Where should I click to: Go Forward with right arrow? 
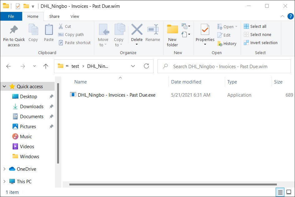coord(22,66)
